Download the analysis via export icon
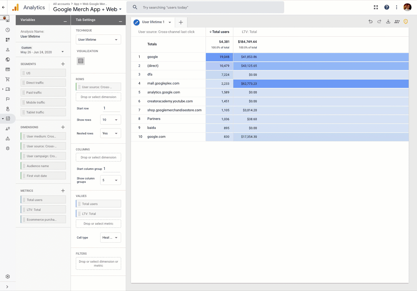417x291 pixels. click(x=388, y=22)
